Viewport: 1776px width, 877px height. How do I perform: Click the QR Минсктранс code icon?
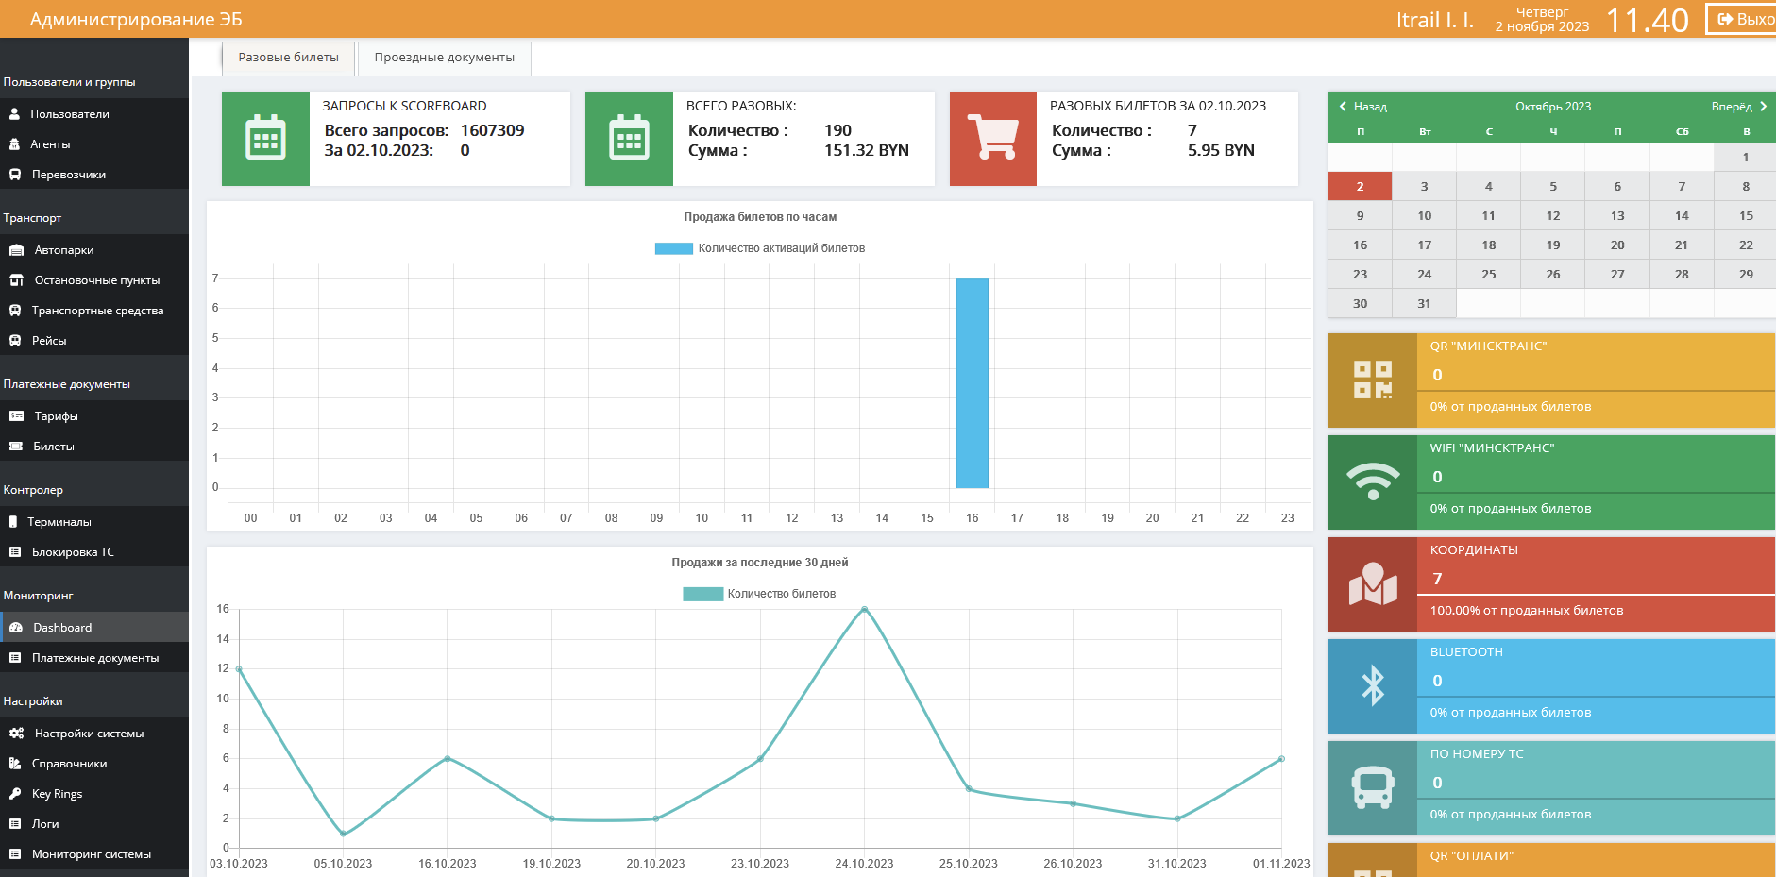pyautogui.click(x=1373, y=379)
